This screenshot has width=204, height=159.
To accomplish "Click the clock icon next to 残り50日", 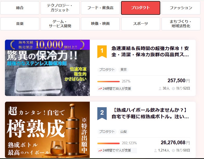I will 173,150.
